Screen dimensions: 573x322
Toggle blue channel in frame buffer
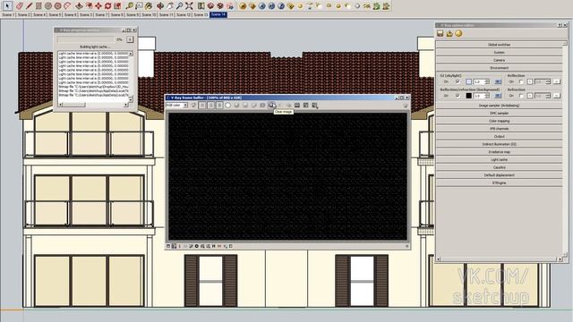click(x=219, y=106)
